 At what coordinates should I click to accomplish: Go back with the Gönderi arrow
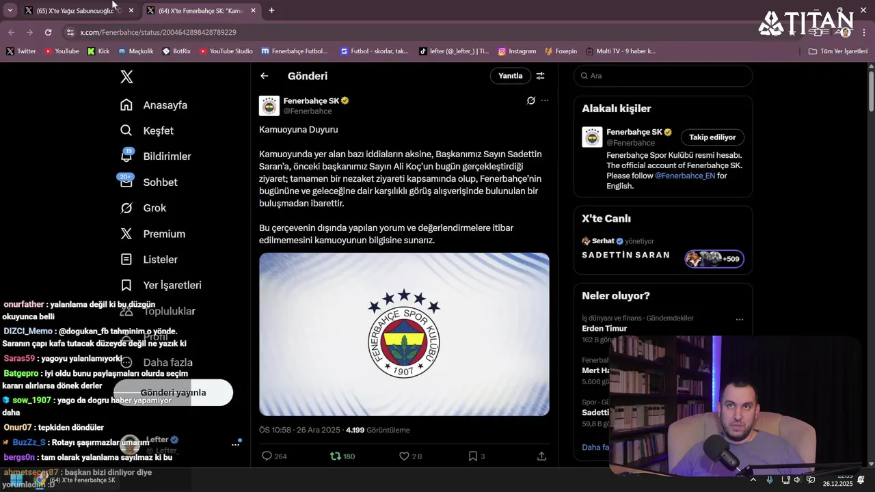tap(265, 76)
